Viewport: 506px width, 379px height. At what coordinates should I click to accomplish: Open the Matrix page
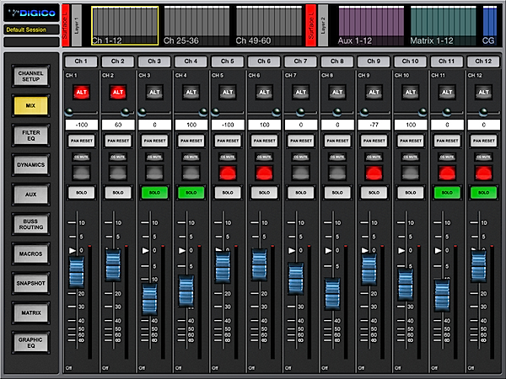click(x=31, y=313)
